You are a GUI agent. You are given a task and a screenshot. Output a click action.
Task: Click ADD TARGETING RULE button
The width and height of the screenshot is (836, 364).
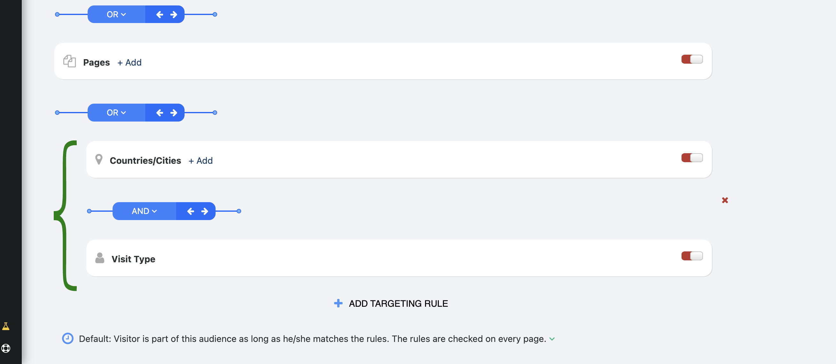tap(391, 303)
